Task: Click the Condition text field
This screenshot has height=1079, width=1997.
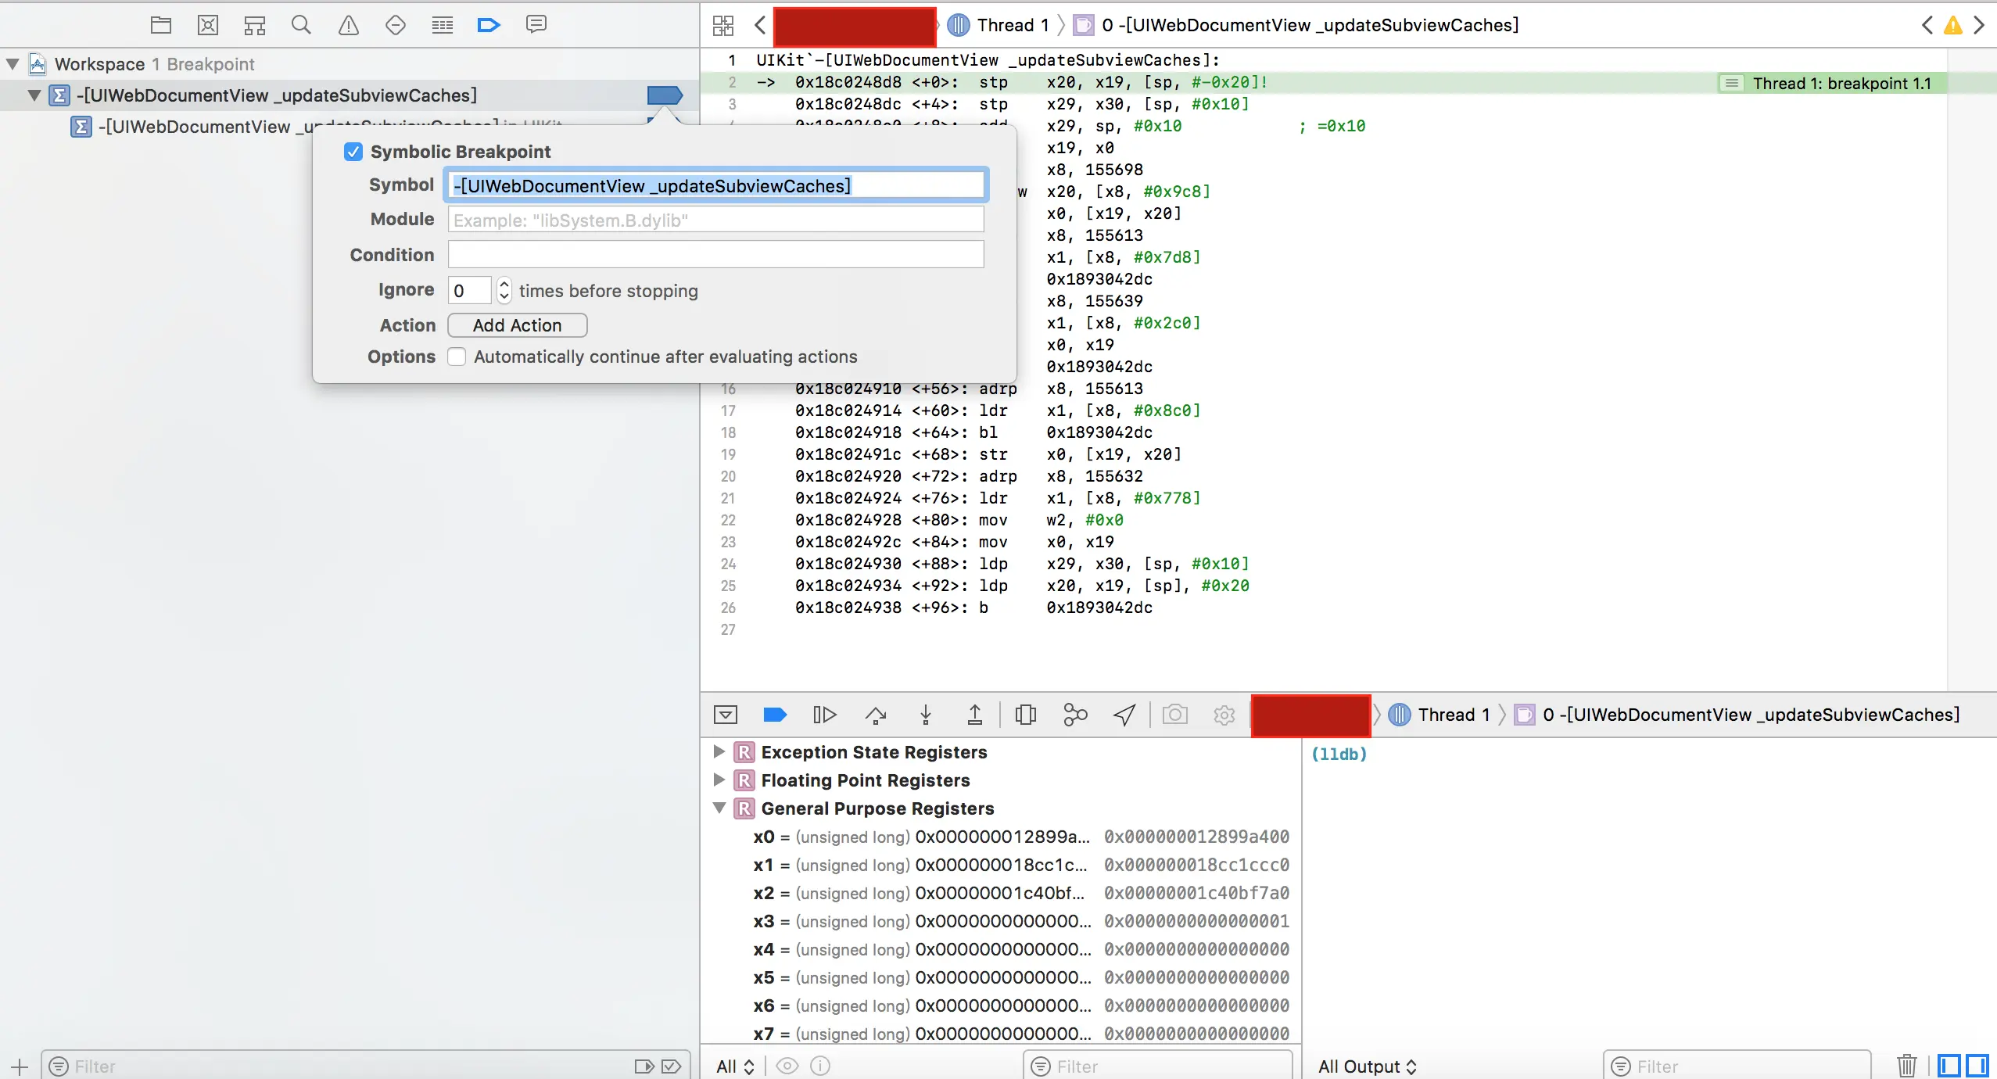Action: coord(715,255)
